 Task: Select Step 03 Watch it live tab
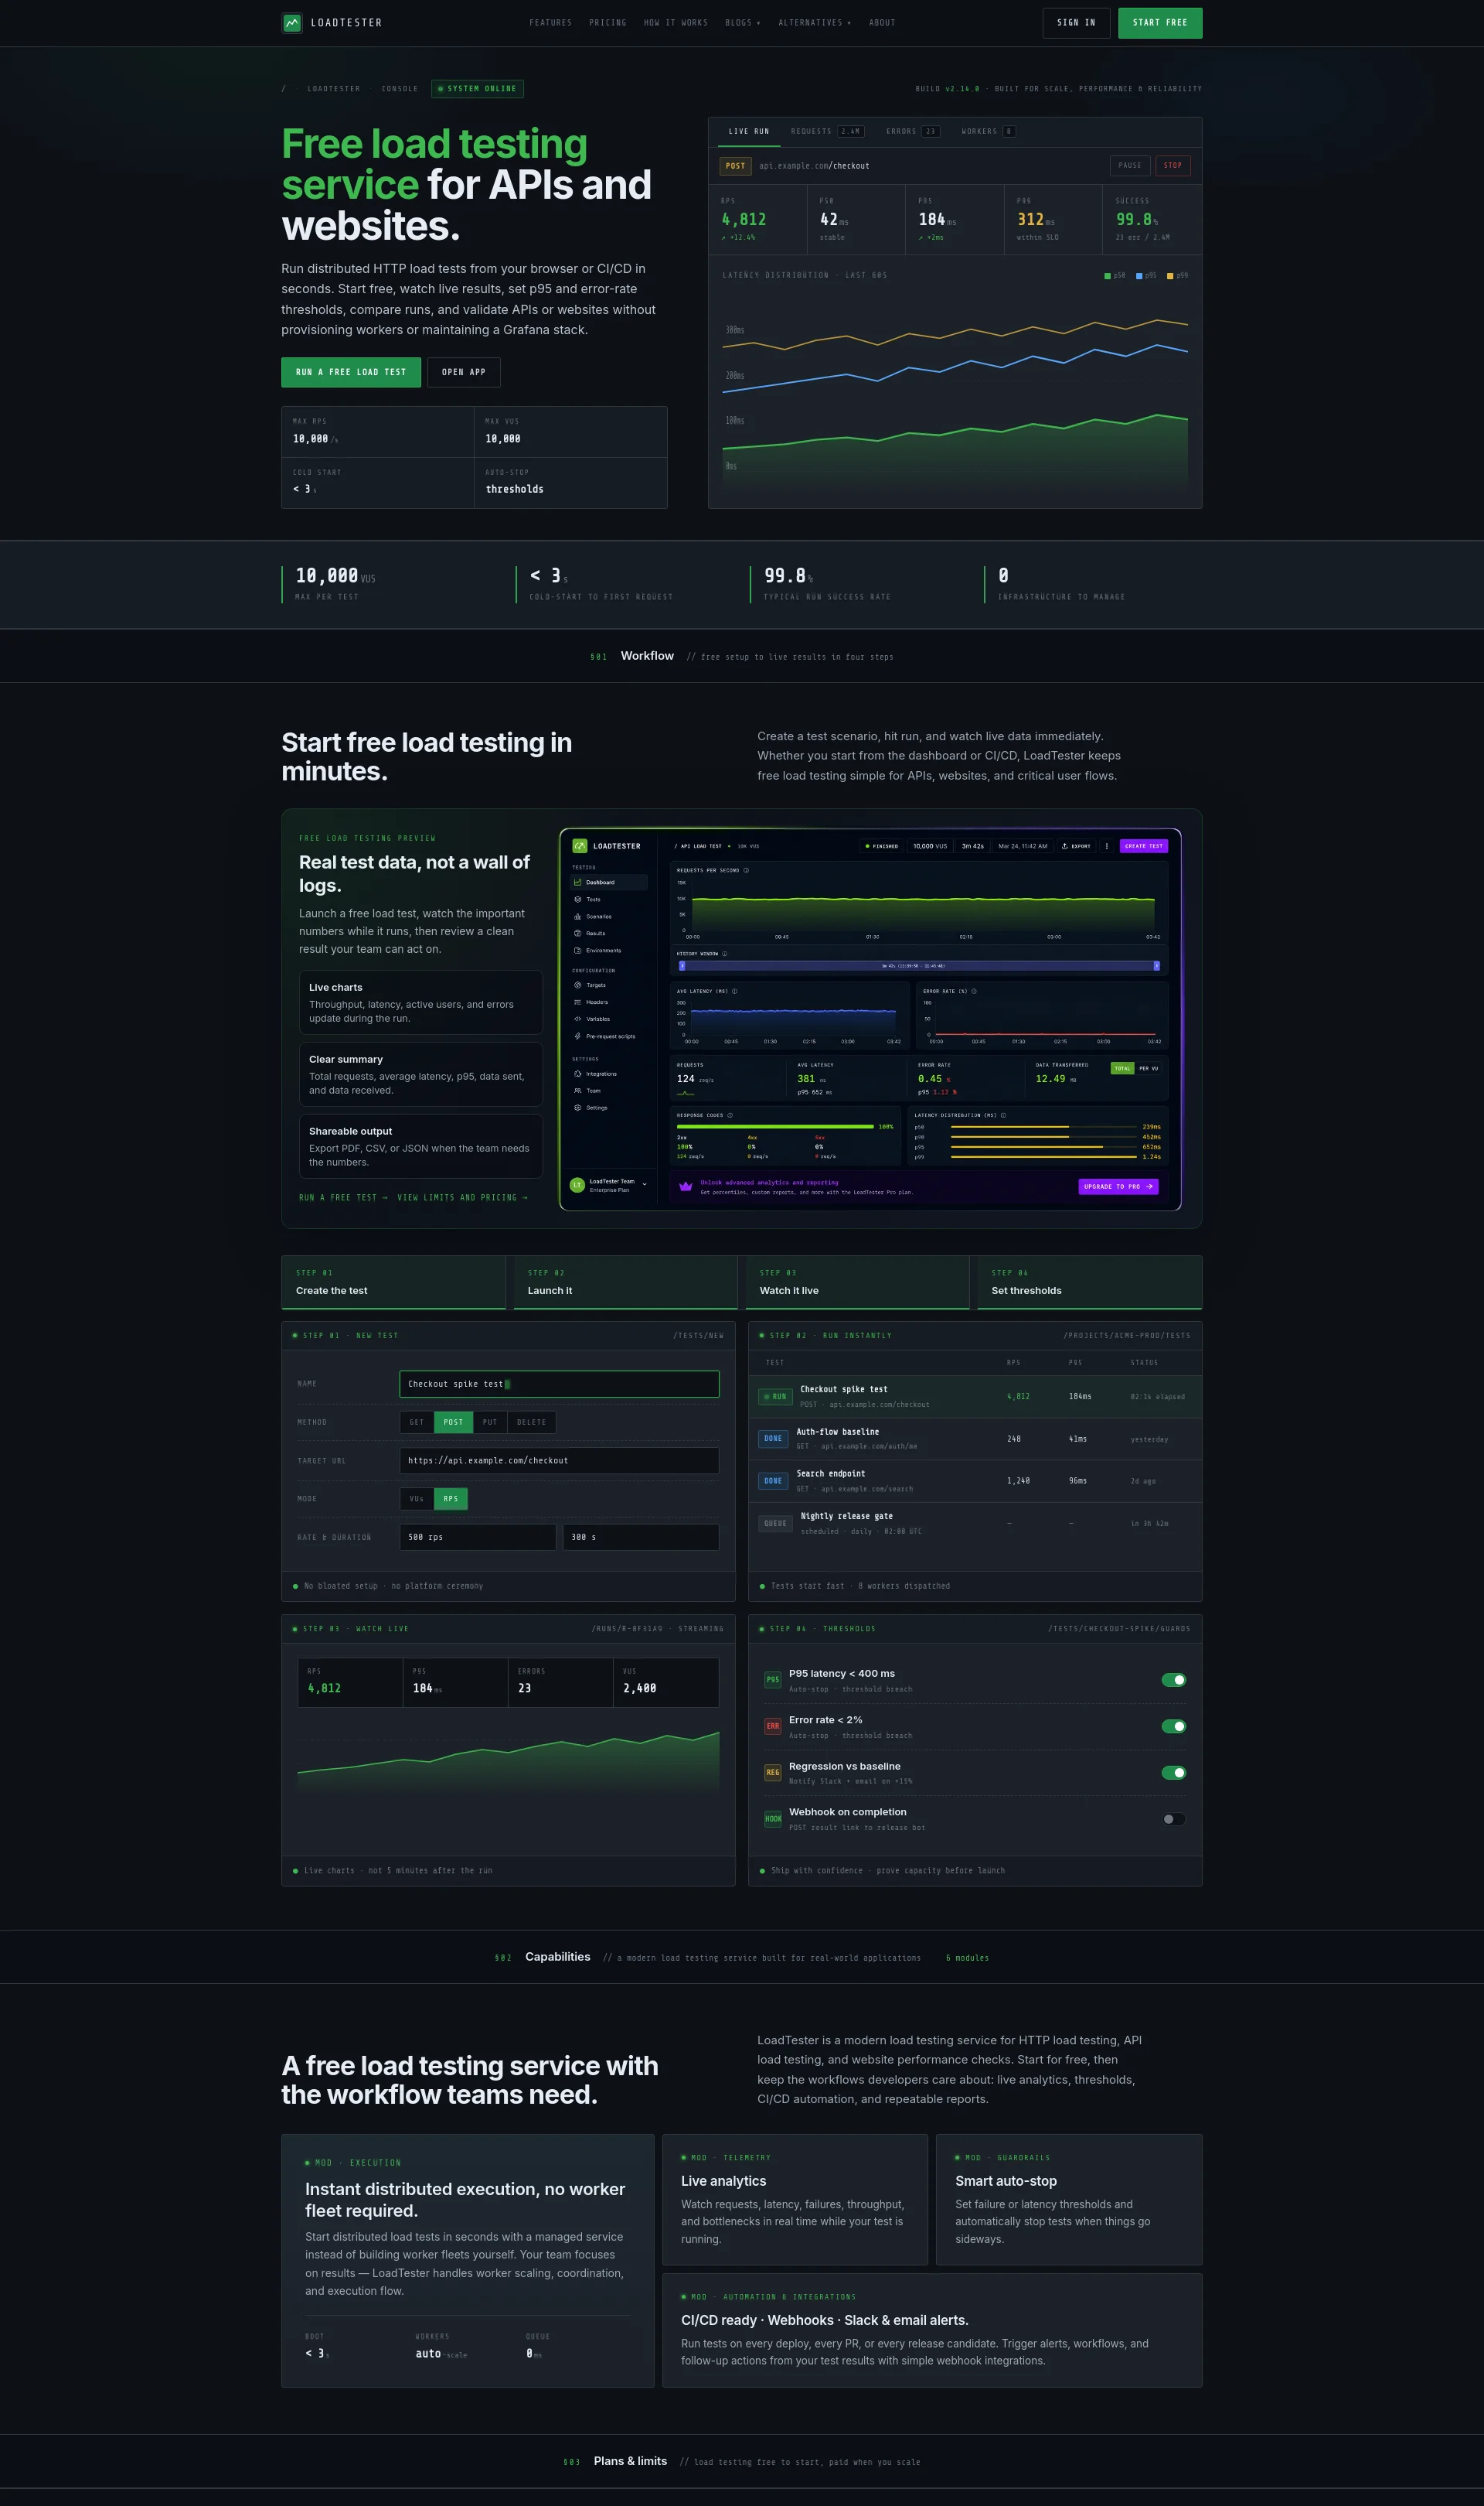coord(858,1282)
